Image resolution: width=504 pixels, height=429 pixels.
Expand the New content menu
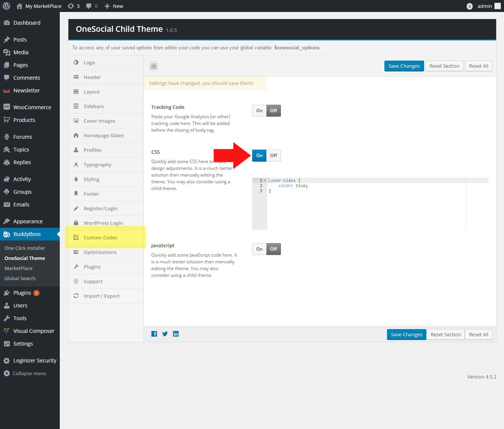click(114, 6)
